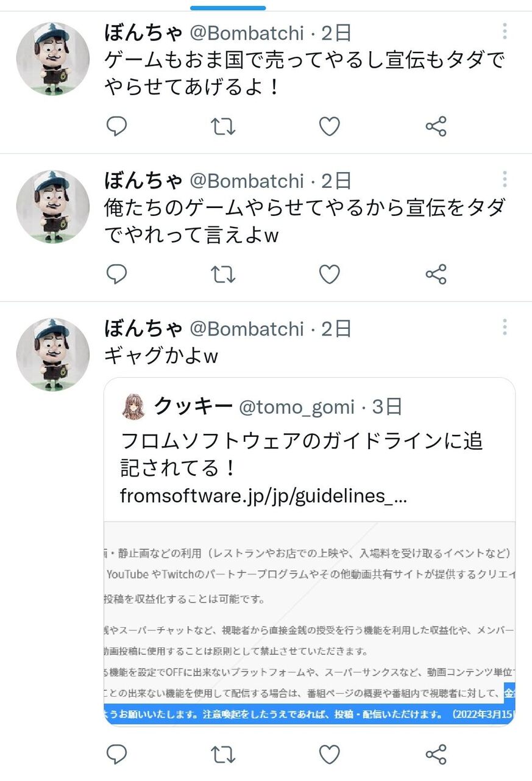Reply to the 俺たちのゲーム tweet
532x781 pixels.
116,275
